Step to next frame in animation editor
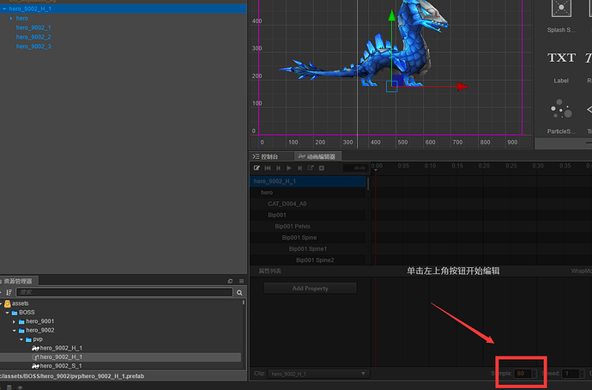 coord(299,168)
